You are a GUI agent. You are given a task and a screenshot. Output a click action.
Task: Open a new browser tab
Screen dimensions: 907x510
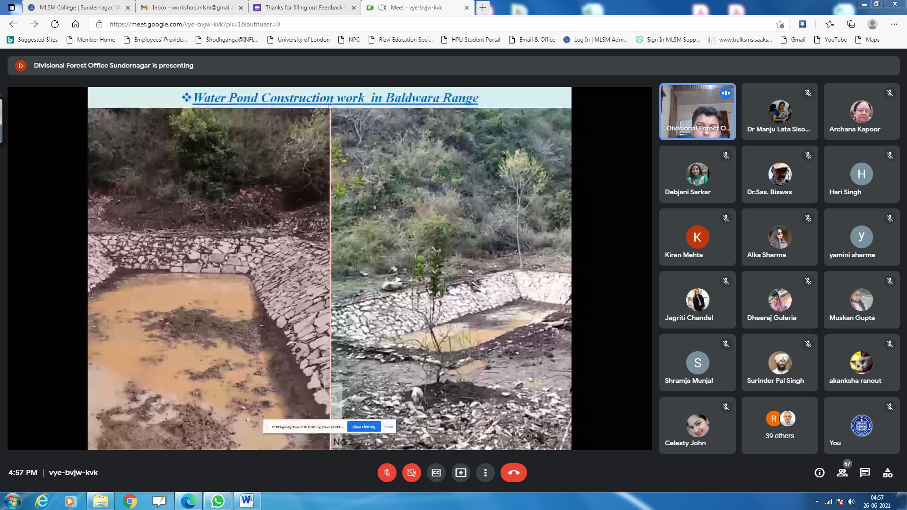[483, 8]
